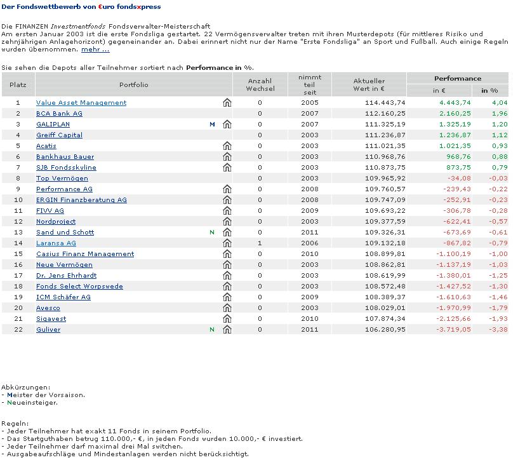
Task: Open Casius Finanz Management portfolio
Action: [x=85, y=254]
